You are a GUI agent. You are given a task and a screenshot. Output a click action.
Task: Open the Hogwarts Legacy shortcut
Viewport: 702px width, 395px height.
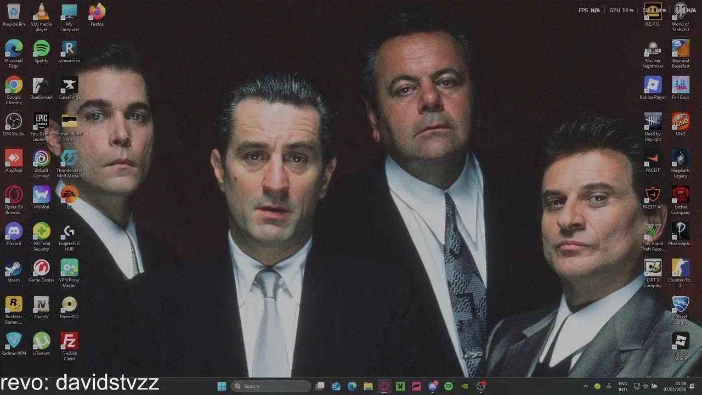681,164
